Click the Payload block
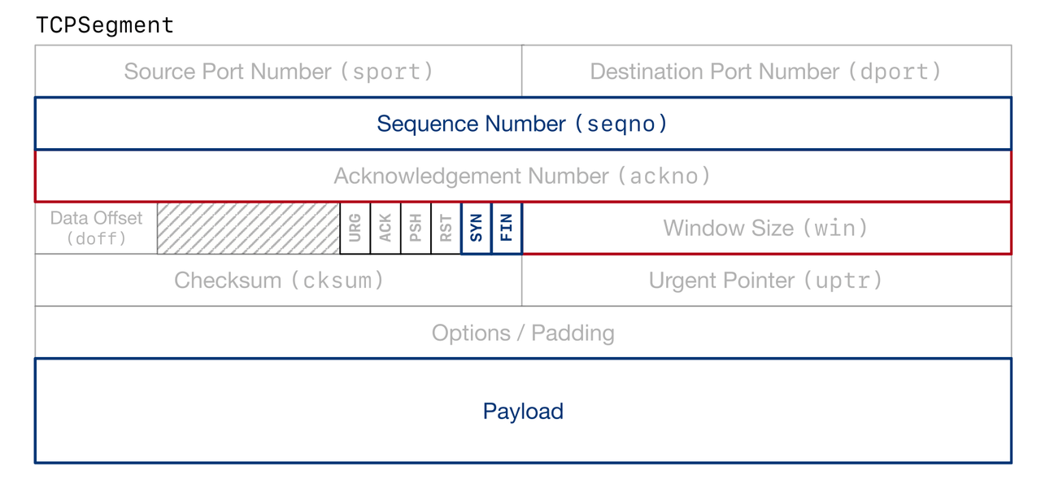 [523, 411]
